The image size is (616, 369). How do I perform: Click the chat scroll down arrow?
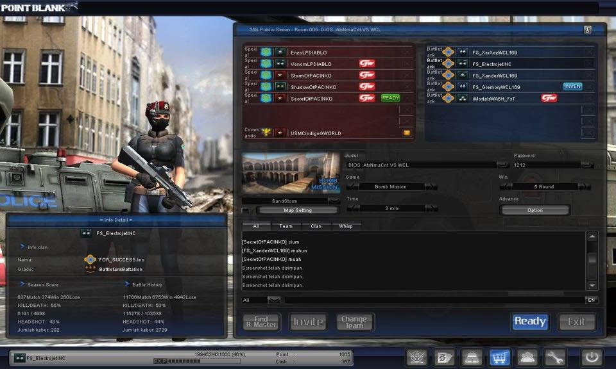click(x=592, y=286)
